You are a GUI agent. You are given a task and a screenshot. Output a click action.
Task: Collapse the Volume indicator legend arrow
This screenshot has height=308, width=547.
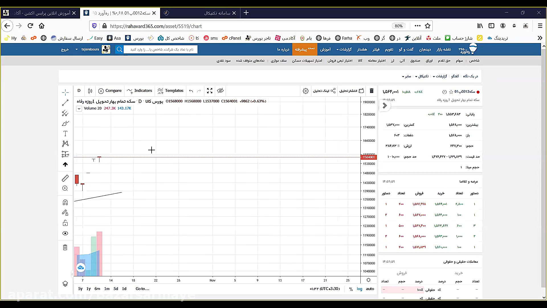(79, 109)
